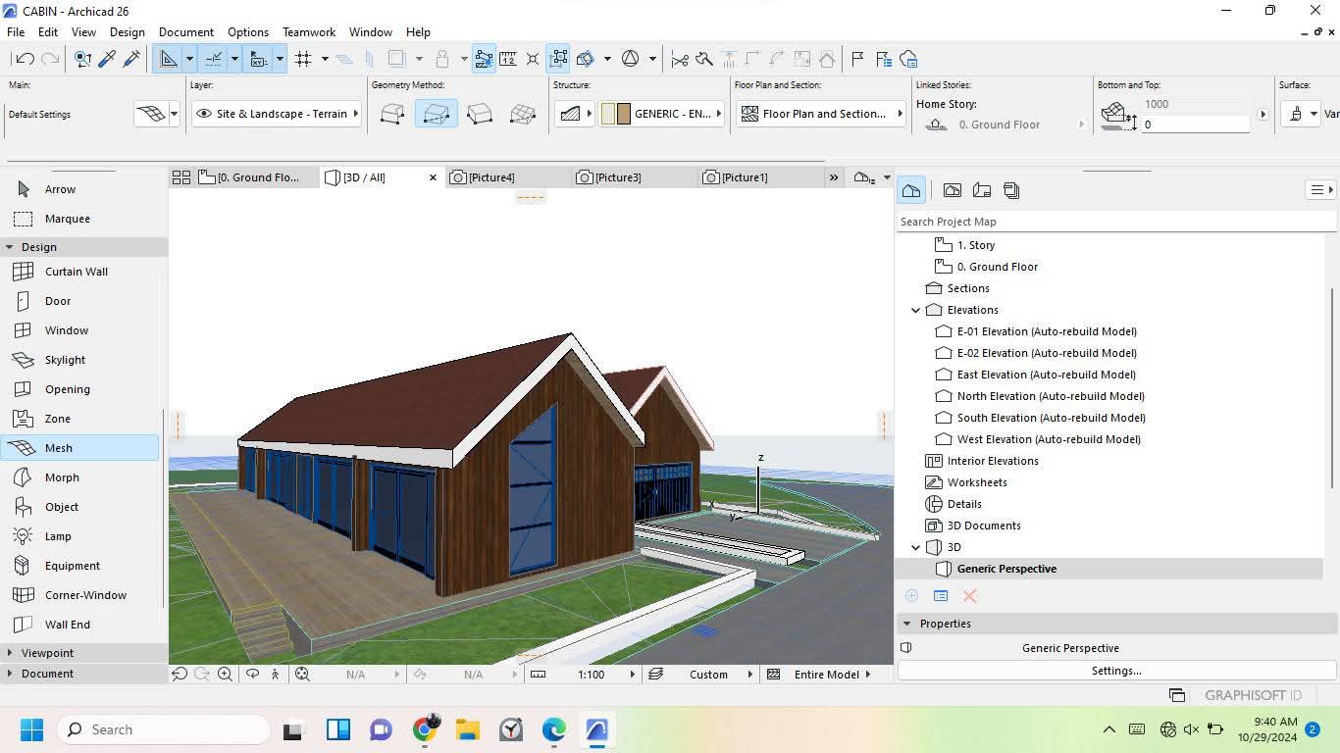The width and height of the screenshot is (1340, 753).
Task: Select the Mesh tool in the toolbox
Action: click(59, 448)
